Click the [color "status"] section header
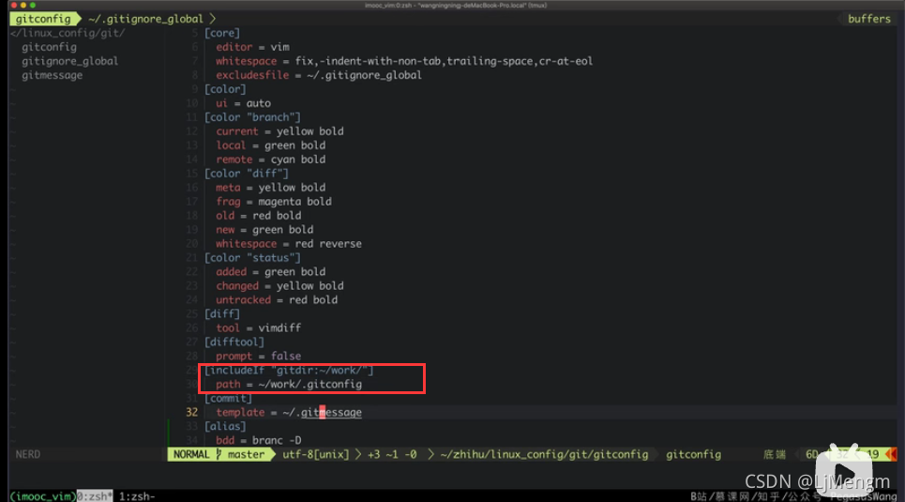This screenshot has width=905, height=502. [252, 258]
